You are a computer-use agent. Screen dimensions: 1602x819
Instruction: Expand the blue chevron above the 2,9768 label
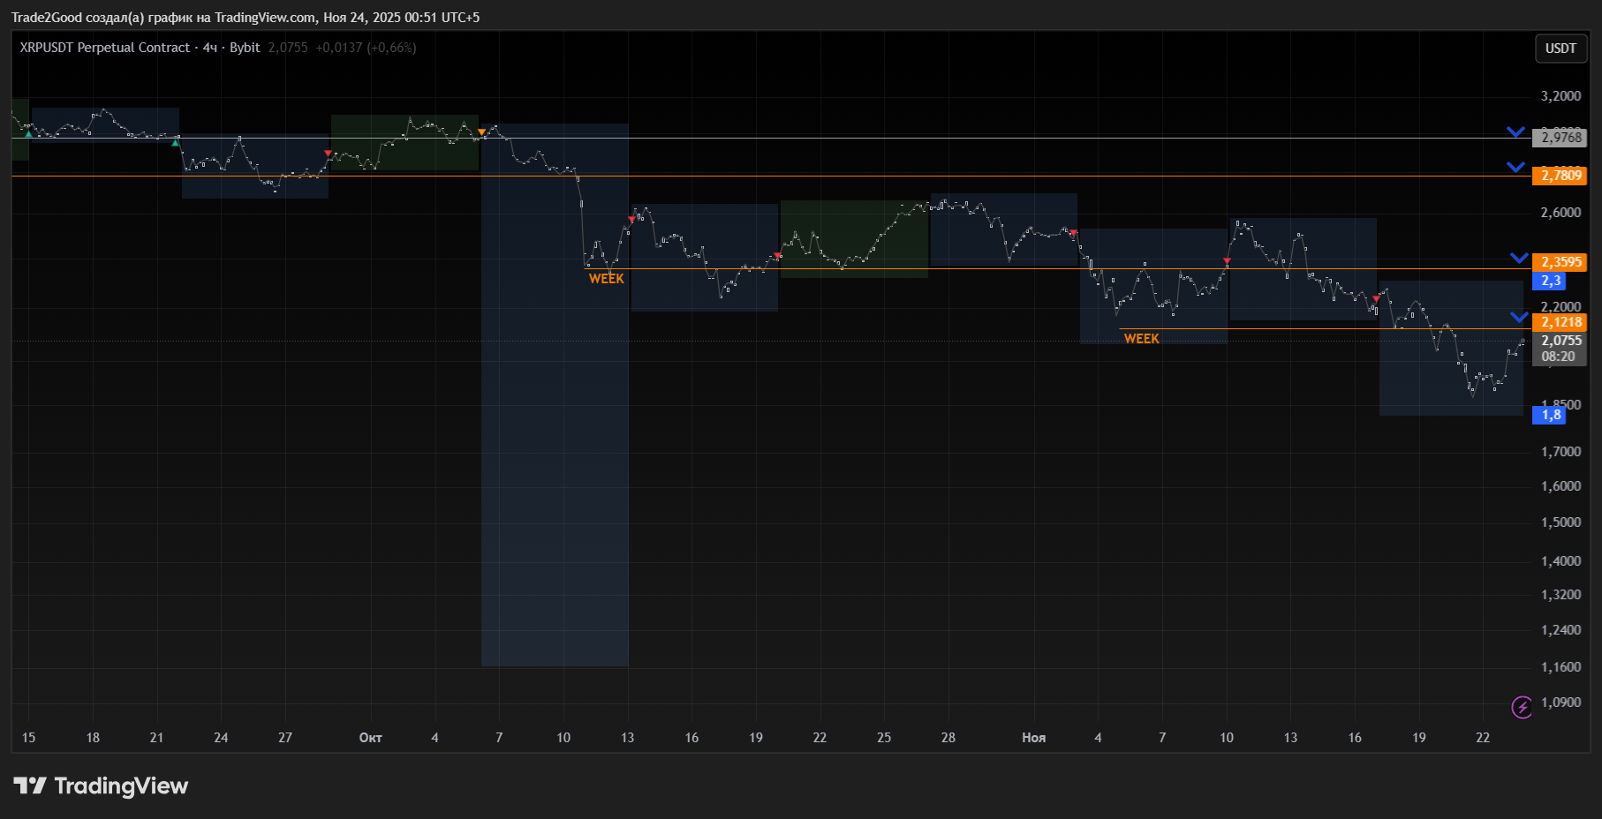pyautogui.click(x=1515, y=132)
